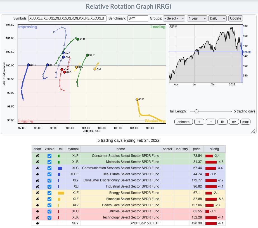Click the XLI marker on the graph
Image resolution: width=258 pixels, height=228 pixels.
click(x=63, y=57)
